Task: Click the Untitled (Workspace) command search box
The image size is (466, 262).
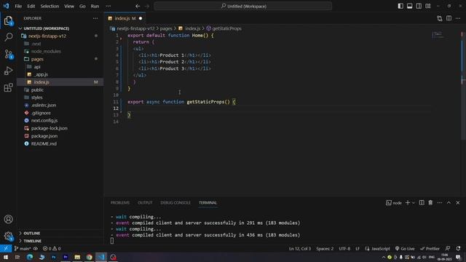Action: 243,6
